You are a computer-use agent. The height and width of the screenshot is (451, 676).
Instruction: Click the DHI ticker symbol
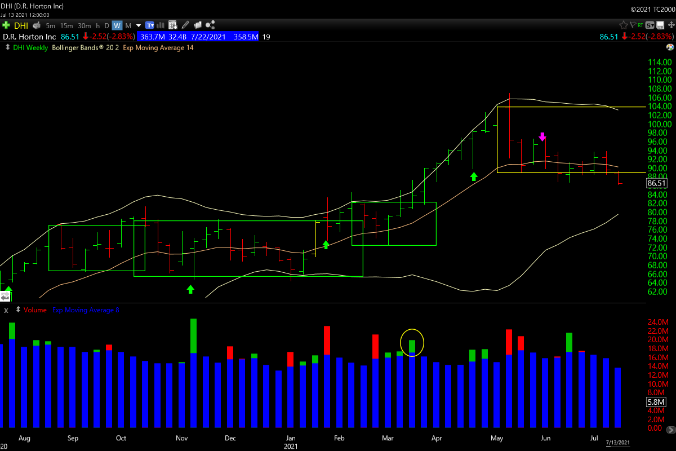pos(21,25)
